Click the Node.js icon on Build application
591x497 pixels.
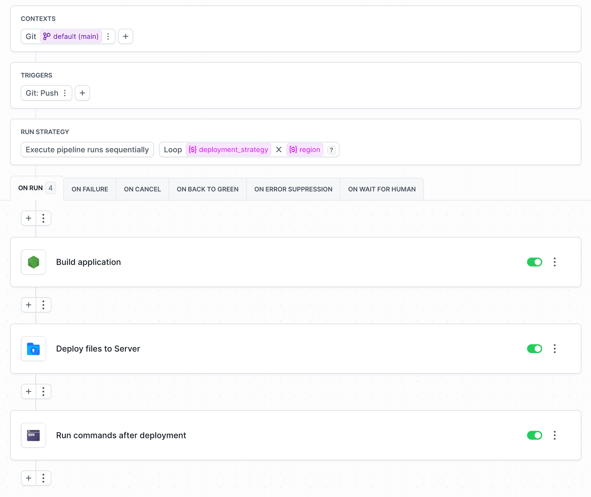33,262
